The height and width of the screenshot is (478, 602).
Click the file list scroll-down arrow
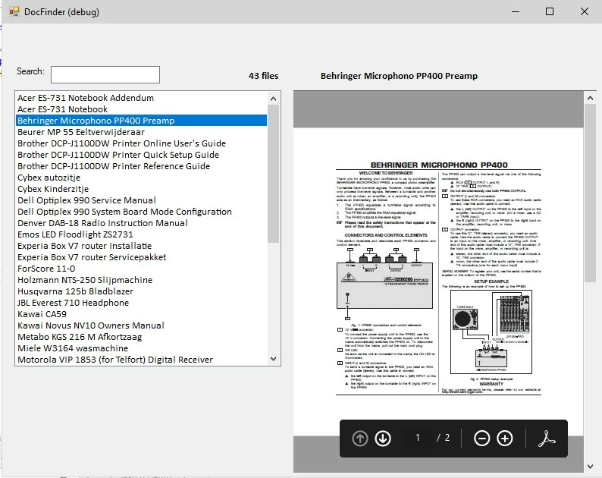(274, 359)
